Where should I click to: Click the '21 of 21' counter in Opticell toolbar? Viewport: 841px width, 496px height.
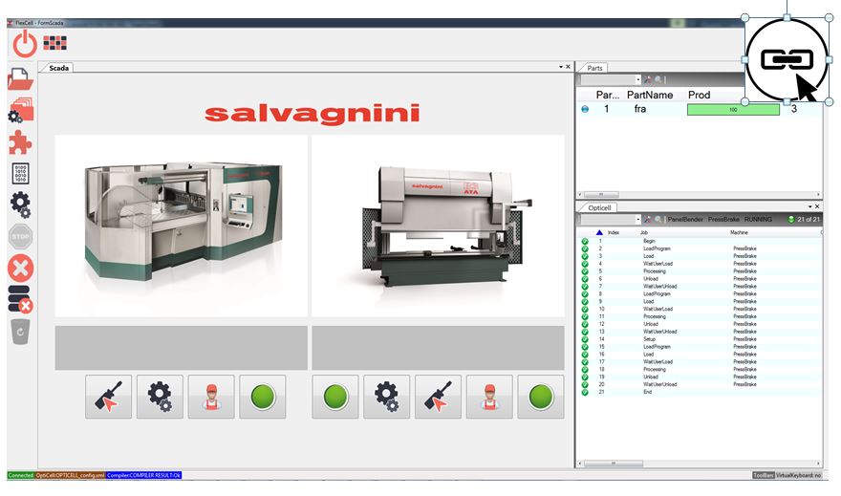tap(809, 219)
